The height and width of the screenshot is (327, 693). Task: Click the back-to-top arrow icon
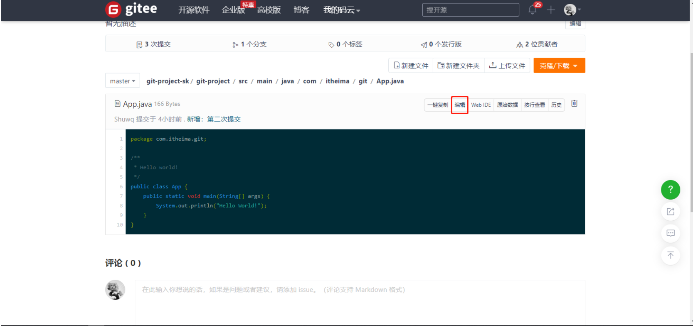tap(670, 255)
